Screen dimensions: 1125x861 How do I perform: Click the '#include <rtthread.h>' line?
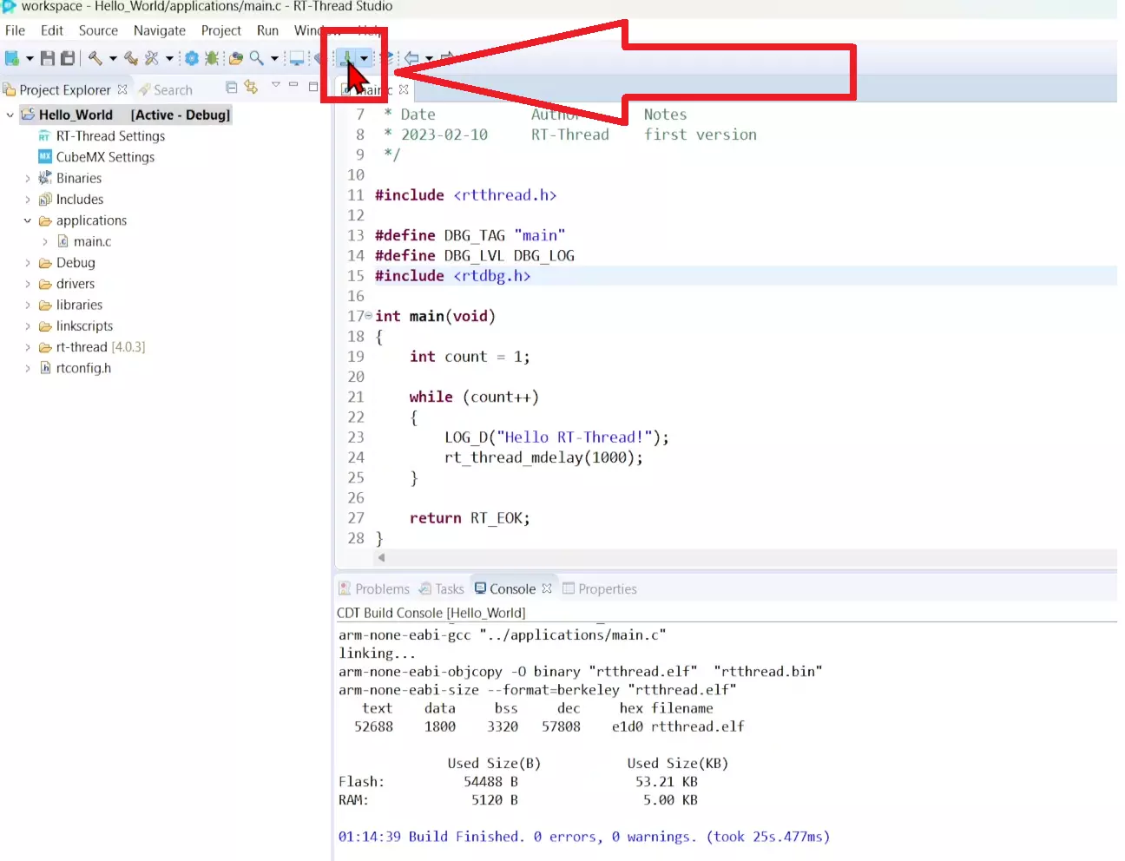click(465, 195)
